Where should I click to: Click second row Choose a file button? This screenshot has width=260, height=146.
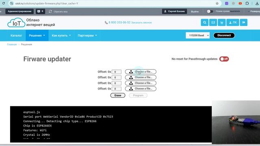[141, 77]
